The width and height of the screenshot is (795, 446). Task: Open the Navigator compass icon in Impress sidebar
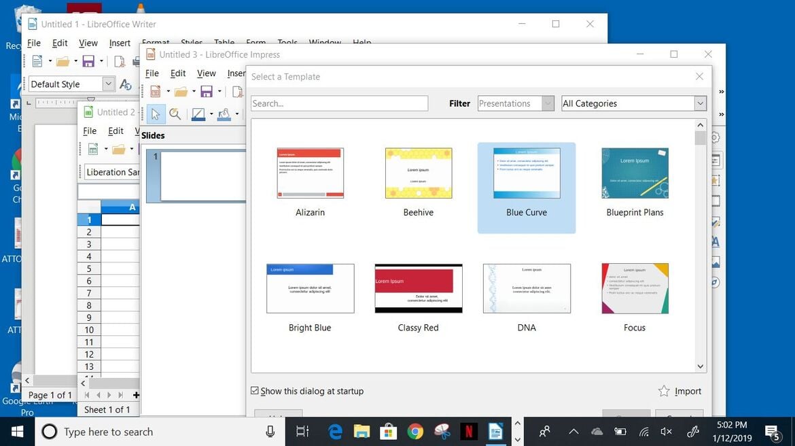click(715, 283)
